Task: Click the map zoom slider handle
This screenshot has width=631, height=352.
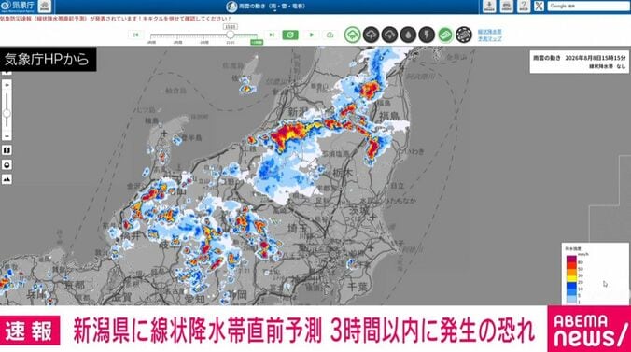Action: coord(7,114)
